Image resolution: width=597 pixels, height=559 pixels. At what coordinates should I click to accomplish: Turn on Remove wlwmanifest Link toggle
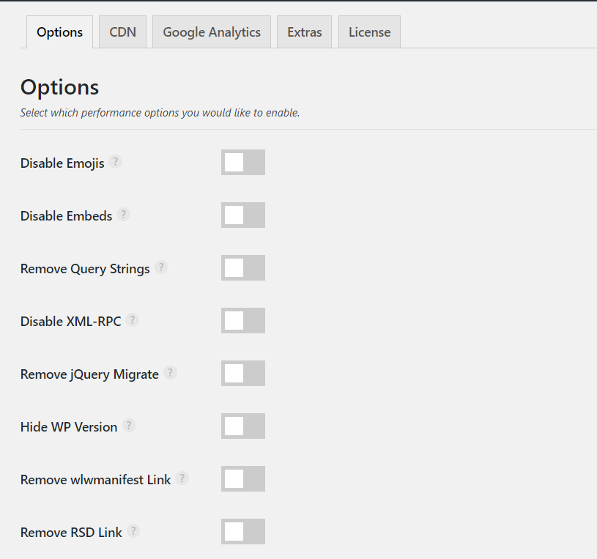243,478
